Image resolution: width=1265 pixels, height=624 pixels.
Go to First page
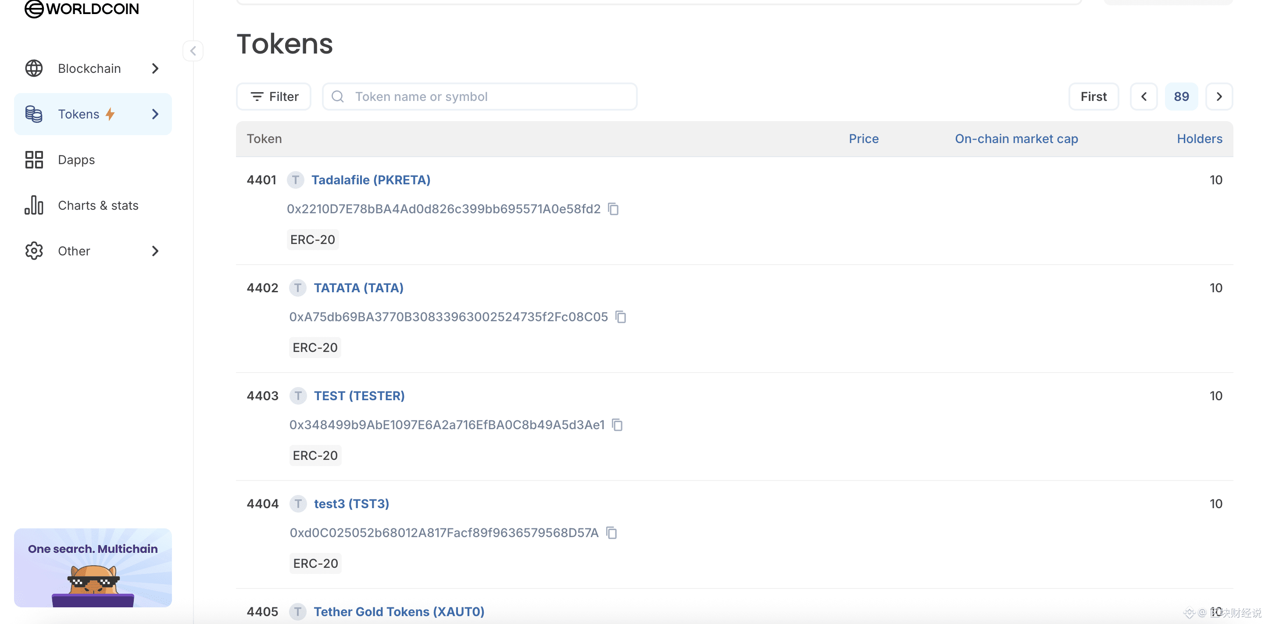tap(1093, 97)
